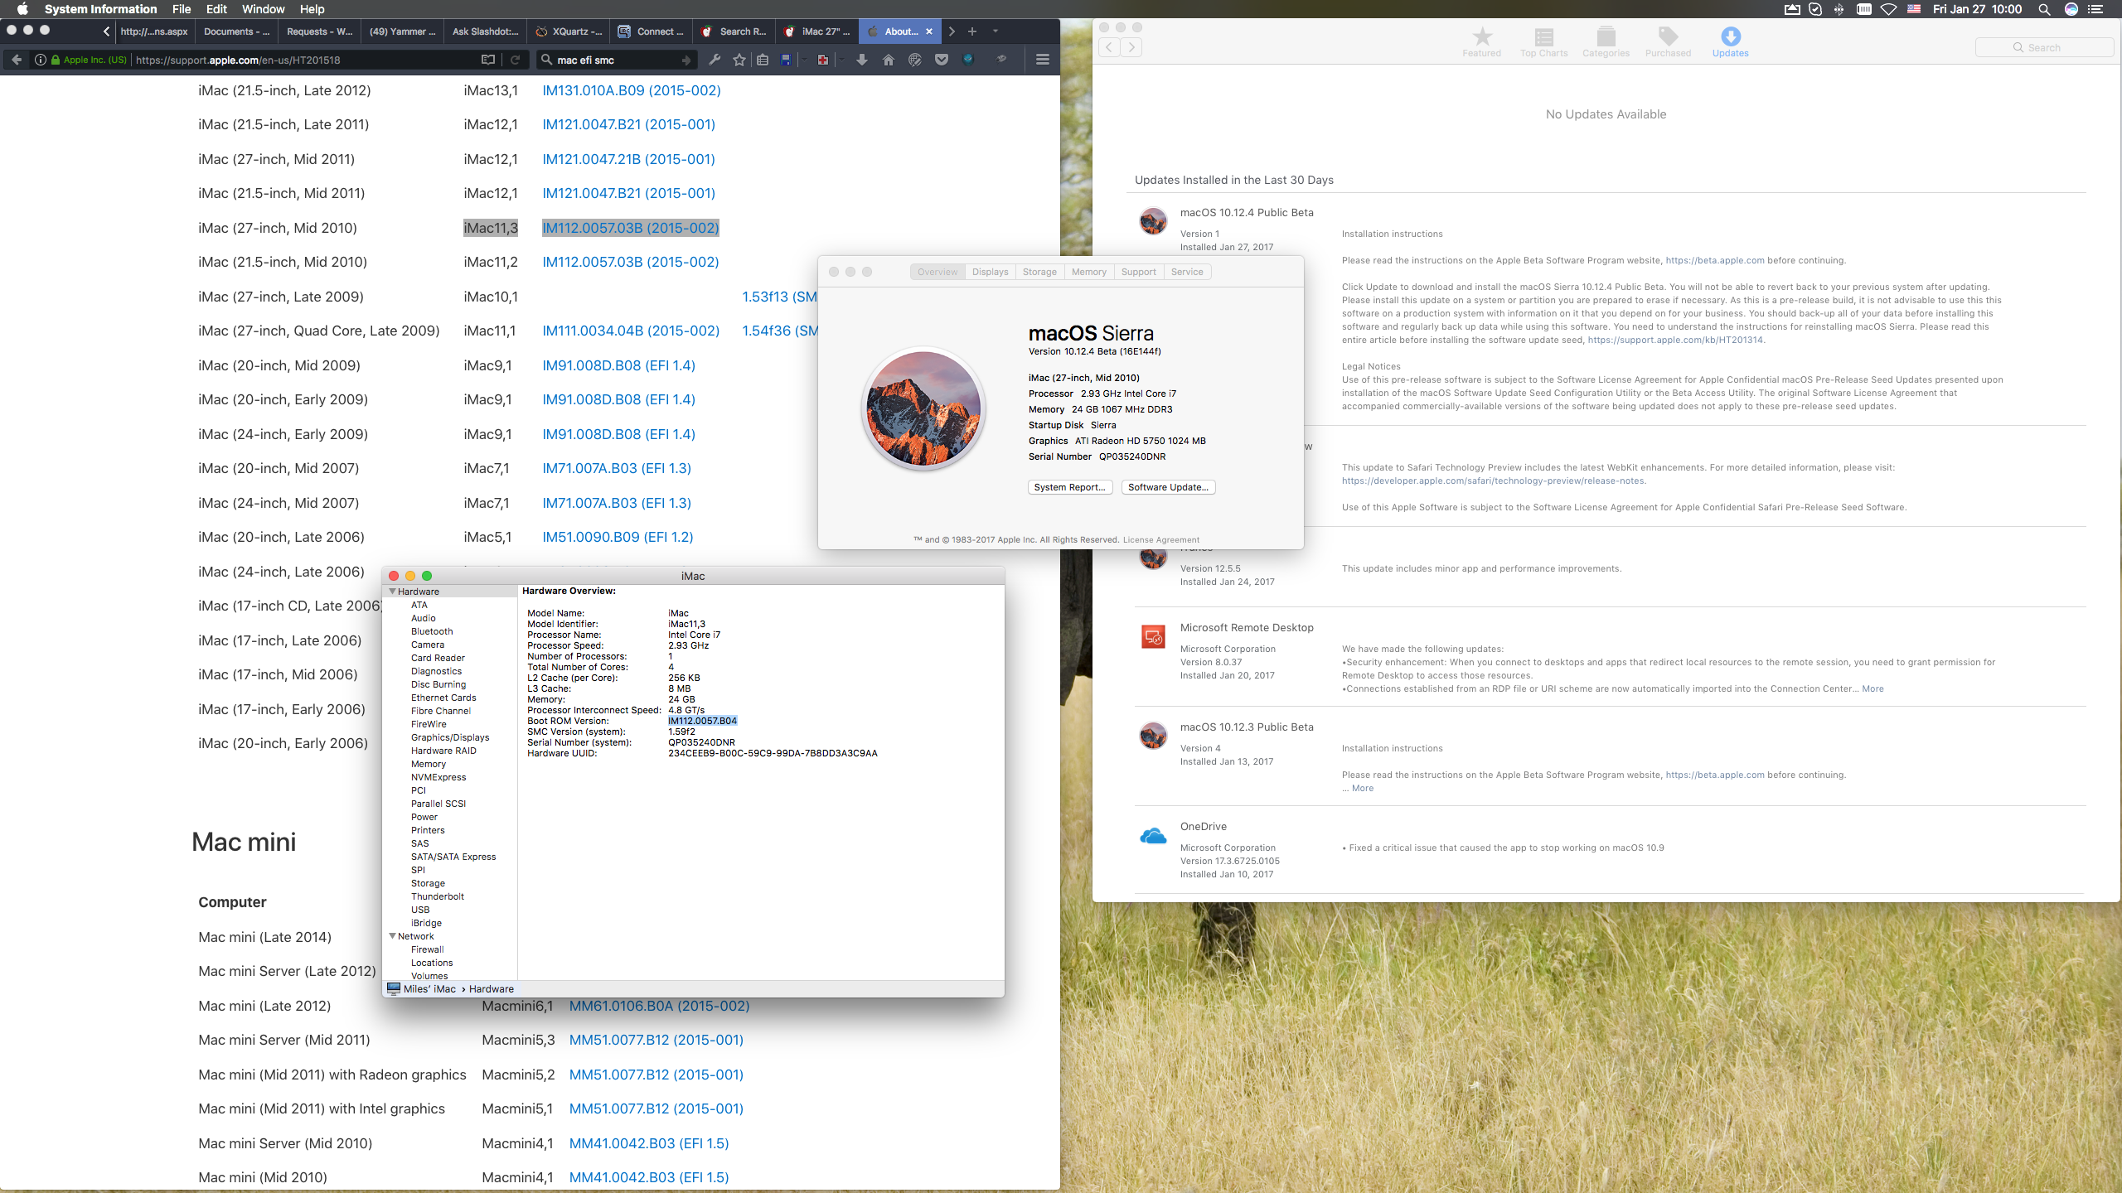The width and height of the screenshot is (2122, 1193).
Task: Click the App Store back navigation arrow
Action: 1109,47
